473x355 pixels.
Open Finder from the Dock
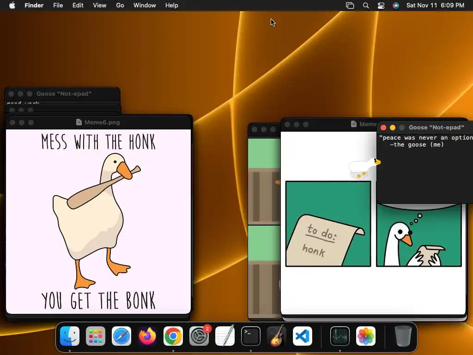[x=70, y=336]
